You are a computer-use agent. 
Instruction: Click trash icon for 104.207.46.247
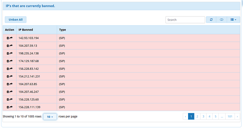pos(8,92)
